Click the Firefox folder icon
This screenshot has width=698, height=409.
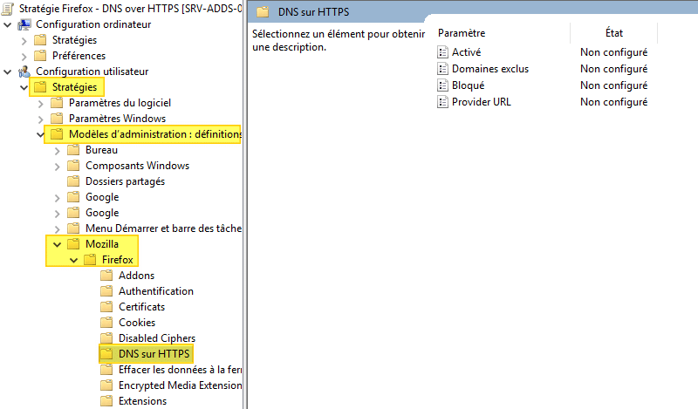[90, 260]
